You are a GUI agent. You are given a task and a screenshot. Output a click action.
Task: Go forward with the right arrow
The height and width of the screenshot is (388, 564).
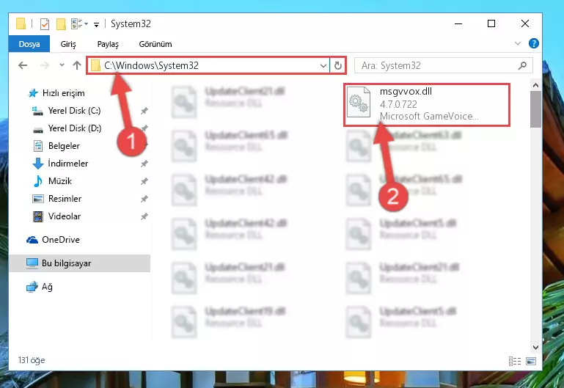44,65
